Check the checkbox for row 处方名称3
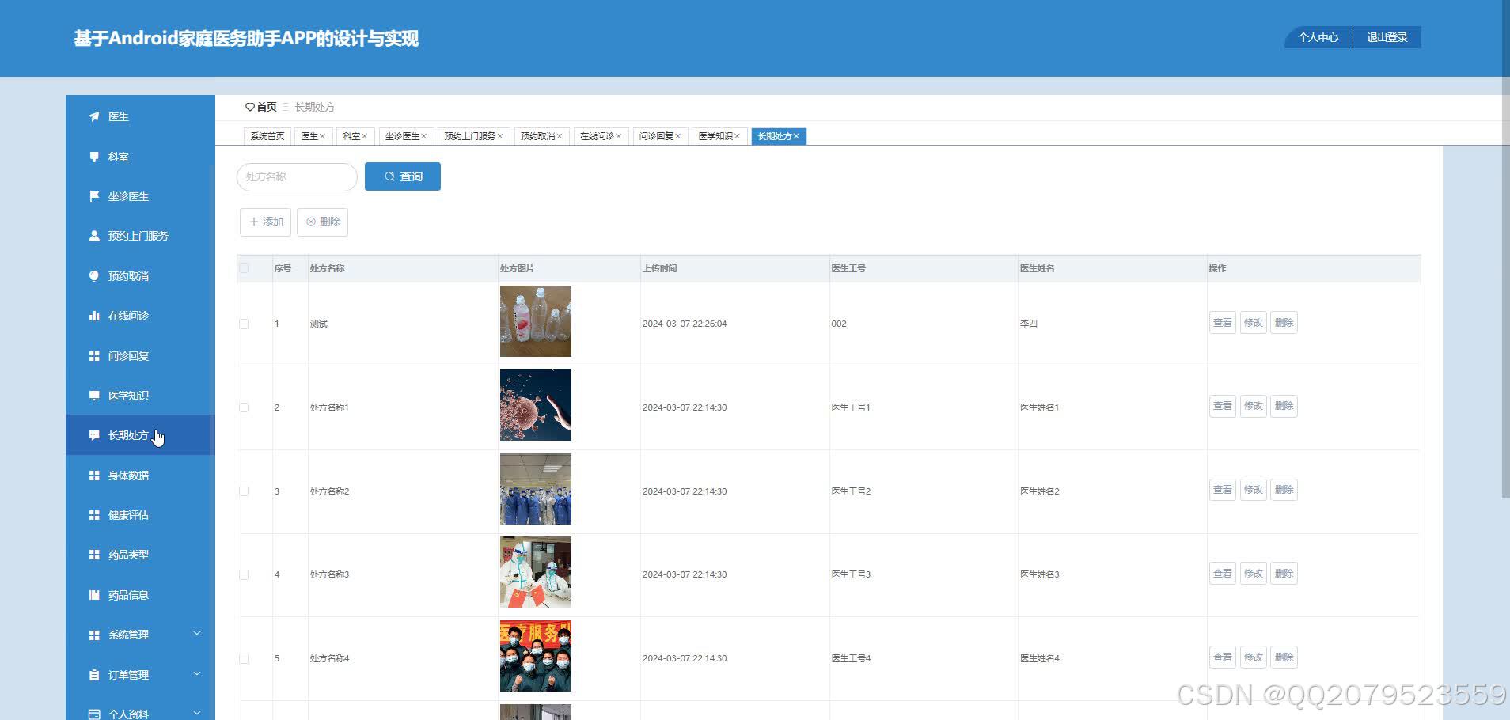This screenshot has height=720, width=1510. (x=244, y=574)
